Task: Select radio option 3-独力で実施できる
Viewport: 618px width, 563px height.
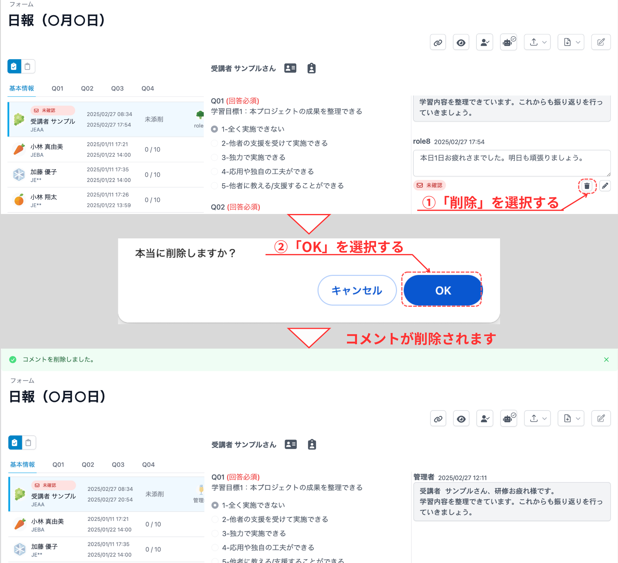Action: pyautogui.click(x=214, y=157)
